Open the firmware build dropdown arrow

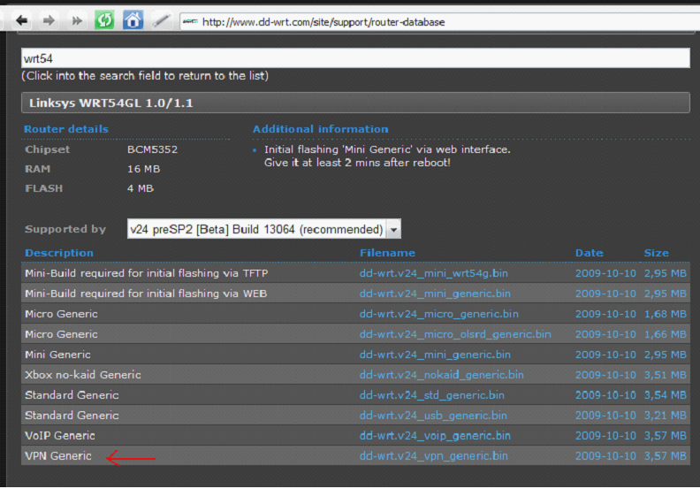point(393,229)
